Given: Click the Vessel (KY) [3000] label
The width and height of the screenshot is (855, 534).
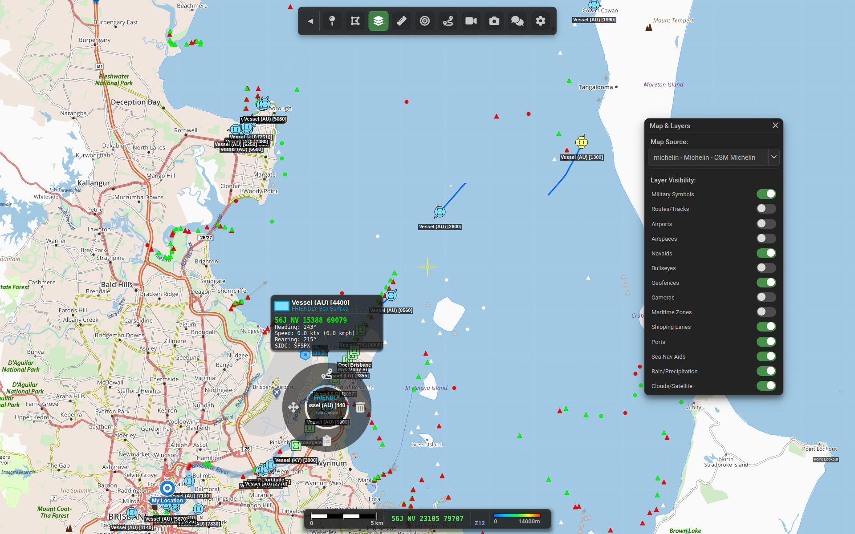Looking at the screenshot, I should pos(296,460).
